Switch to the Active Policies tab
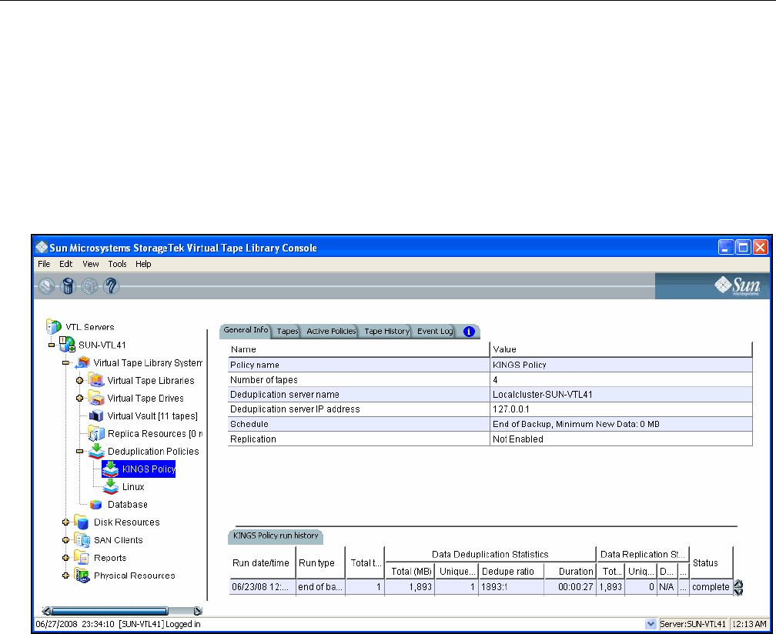The image size is (776, 634). (331, 332)
